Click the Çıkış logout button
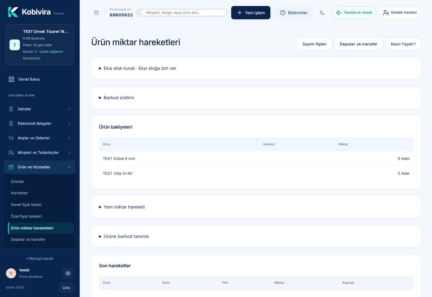The width and height of the screenshot is (432, 297). [x=66, y=288]
